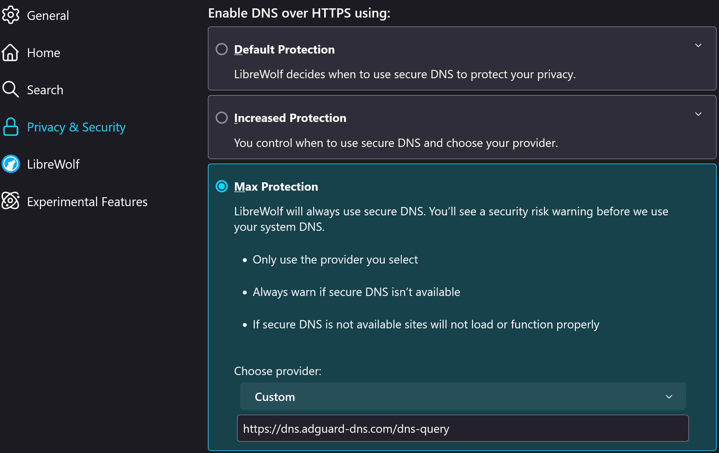Open the Search settings page
Image resolution: width=719 pixels, height=453 pixels.
(45, 90)
